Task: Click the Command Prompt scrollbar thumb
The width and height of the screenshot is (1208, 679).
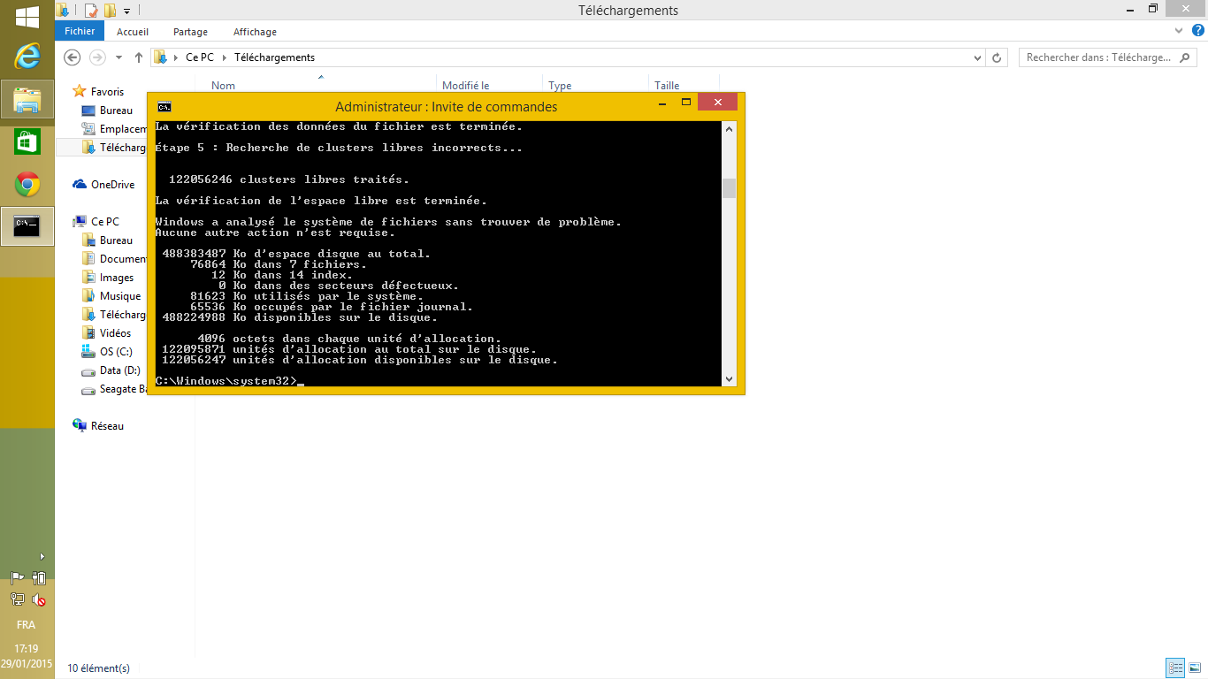Action: 730,188
